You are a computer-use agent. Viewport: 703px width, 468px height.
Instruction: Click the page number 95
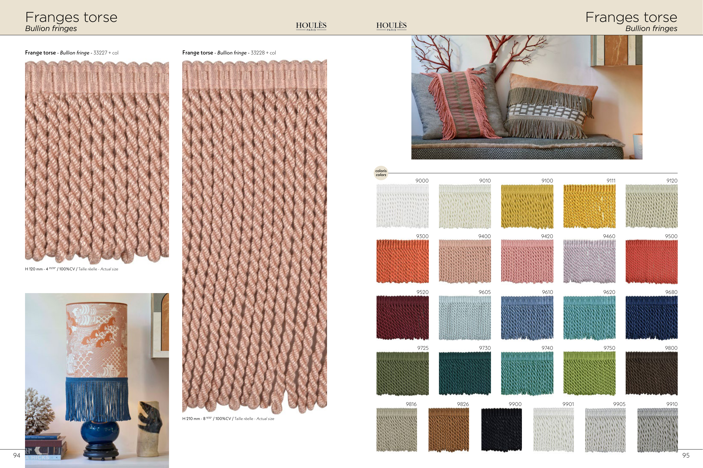click(x=686, y=455)
